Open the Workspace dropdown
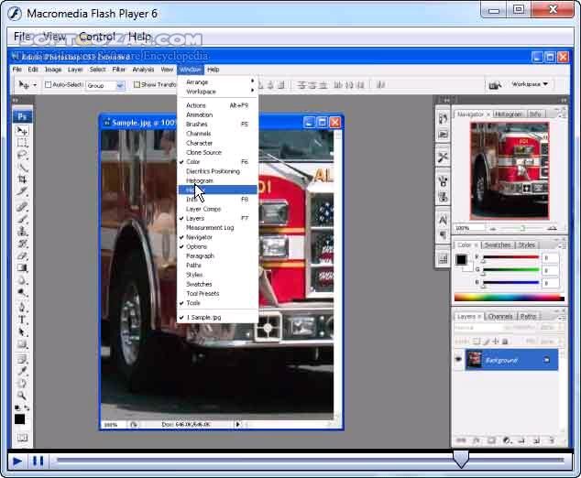 (530, 84)
